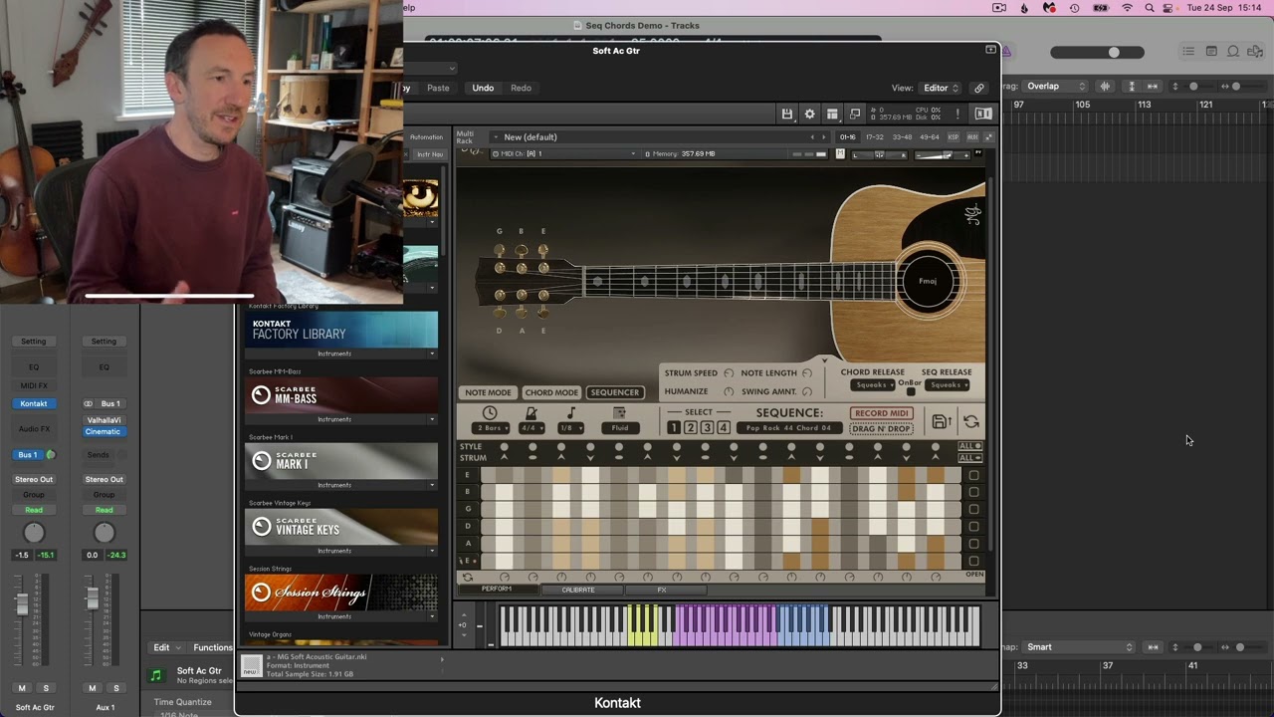Open Logic note pads icon
1274x717 pixels.
click(x=1211, y=52)
